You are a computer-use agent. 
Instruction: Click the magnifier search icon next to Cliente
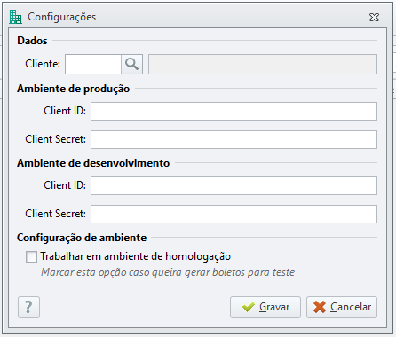(131, 64)
